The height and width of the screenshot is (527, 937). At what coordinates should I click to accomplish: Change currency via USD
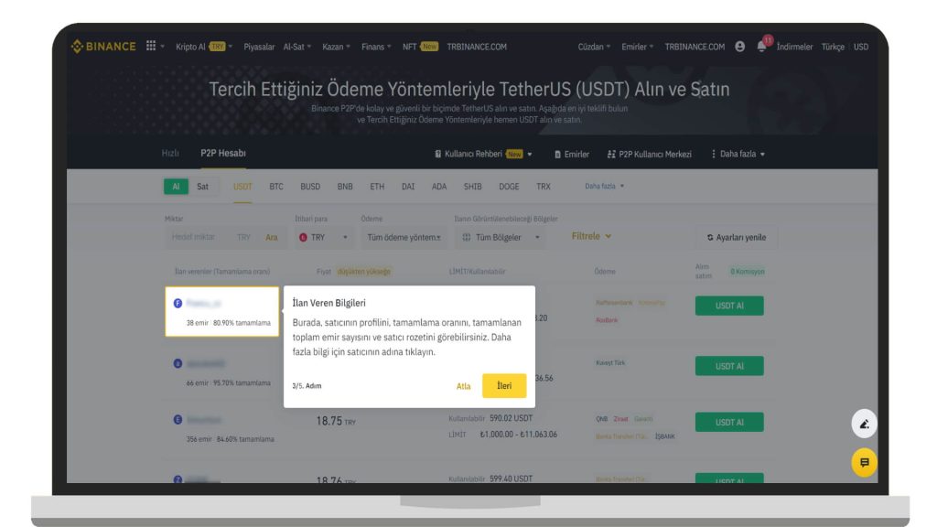860,47
